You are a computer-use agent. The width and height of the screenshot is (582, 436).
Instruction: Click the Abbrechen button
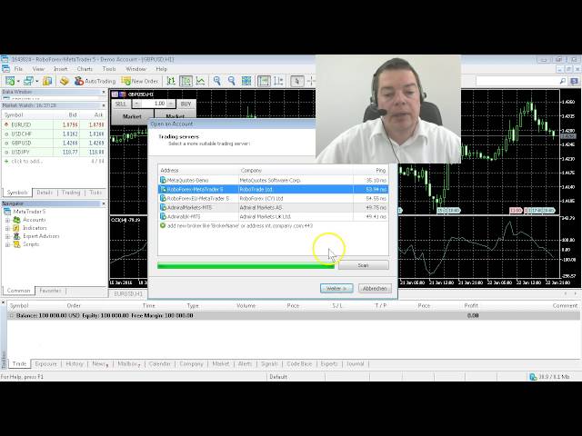point(375,289)
